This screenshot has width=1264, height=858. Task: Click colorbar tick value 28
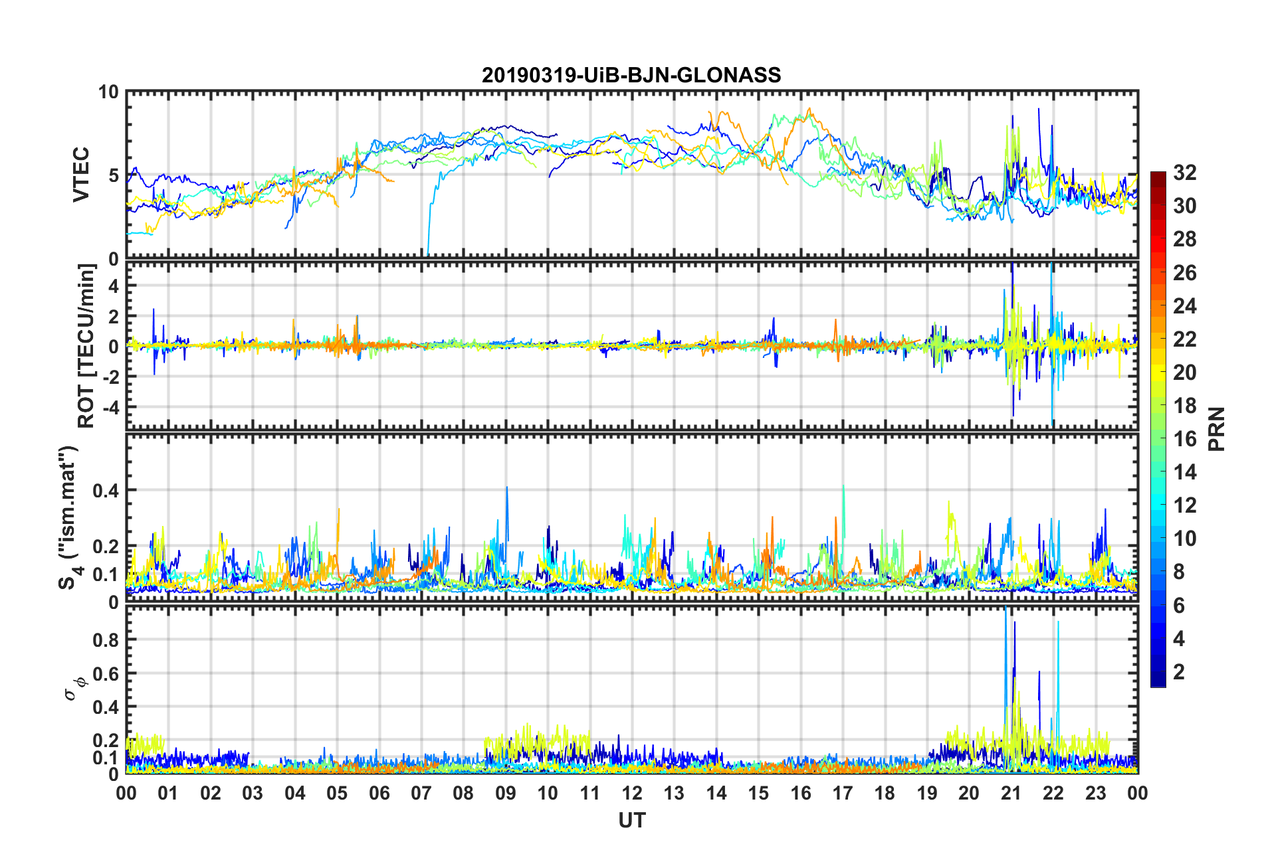[1184, 239]
